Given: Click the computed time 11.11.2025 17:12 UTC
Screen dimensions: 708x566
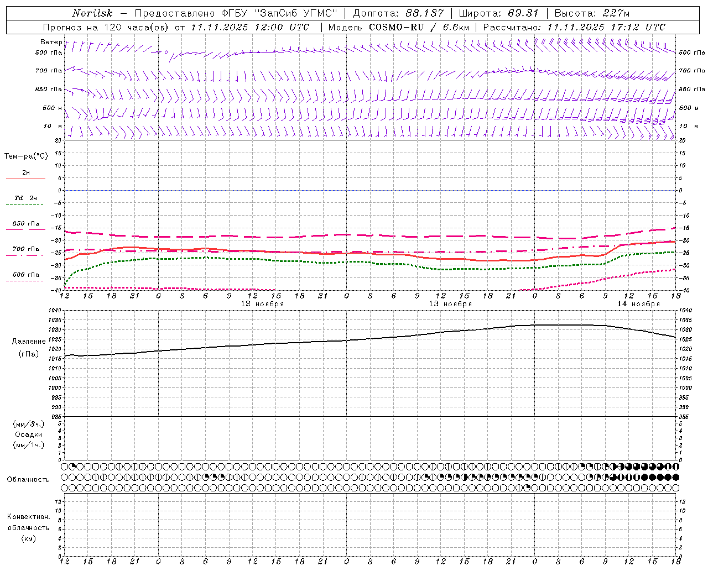Looking at the screenshot, I should coord(606,27).
